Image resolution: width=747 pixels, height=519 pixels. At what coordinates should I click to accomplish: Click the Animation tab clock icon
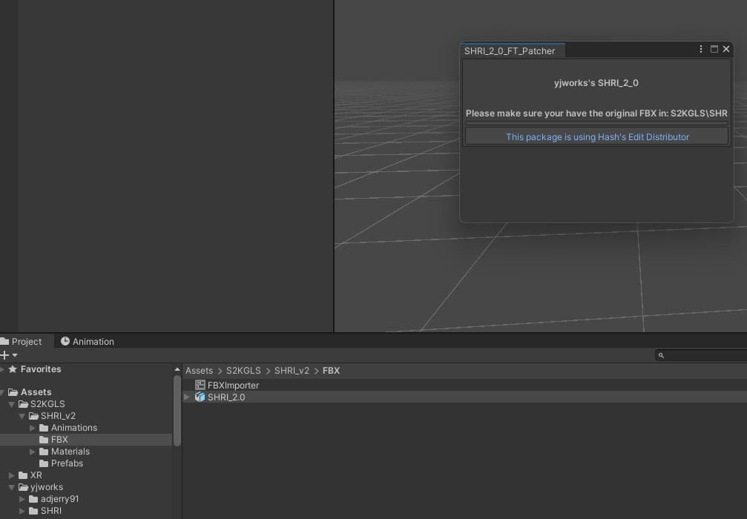(65, 341)
